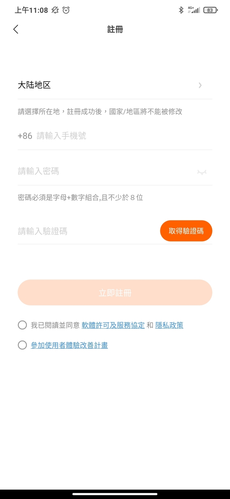Tap the alarm clock status icon
Viewport: 230px width, 499px height.
[x=66, y=10]
